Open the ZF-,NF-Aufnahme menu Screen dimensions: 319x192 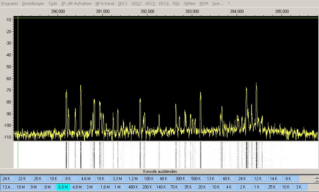tap(76, 3)
